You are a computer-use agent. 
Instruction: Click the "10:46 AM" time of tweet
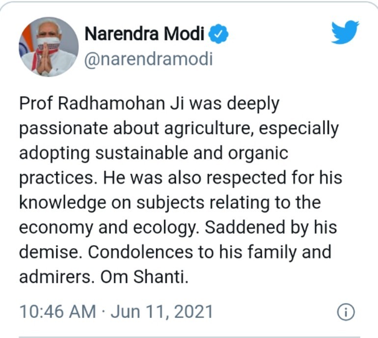click(57, 312)
